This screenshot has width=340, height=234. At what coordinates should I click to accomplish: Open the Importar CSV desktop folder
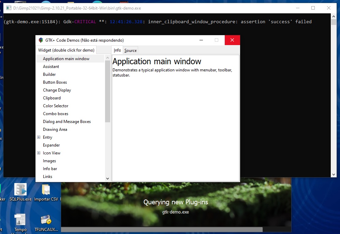(x=46, y=190)
